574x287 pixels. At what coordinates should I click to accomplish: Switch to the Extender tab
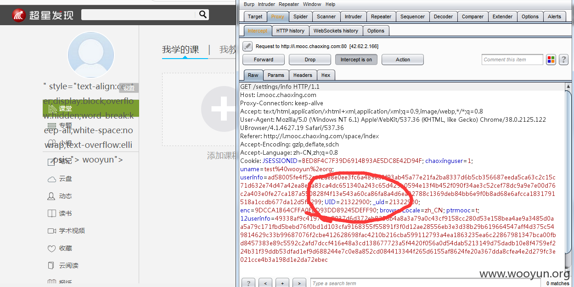[502, 16]
